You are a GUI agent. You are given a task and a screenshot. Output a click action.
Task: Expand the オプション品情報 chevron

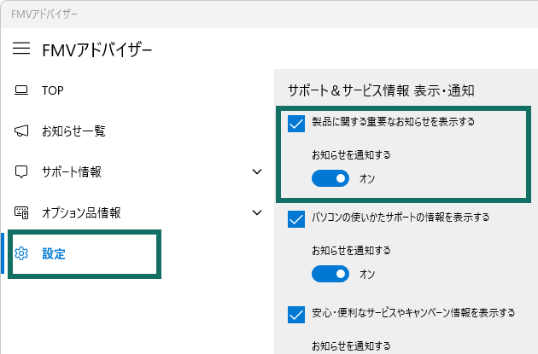257,212
